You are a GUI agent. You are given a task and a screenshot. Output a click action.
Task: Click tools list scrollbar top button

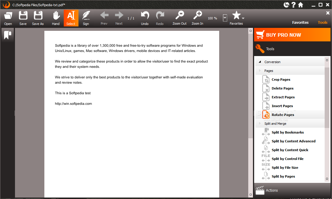tap(327, 60)
